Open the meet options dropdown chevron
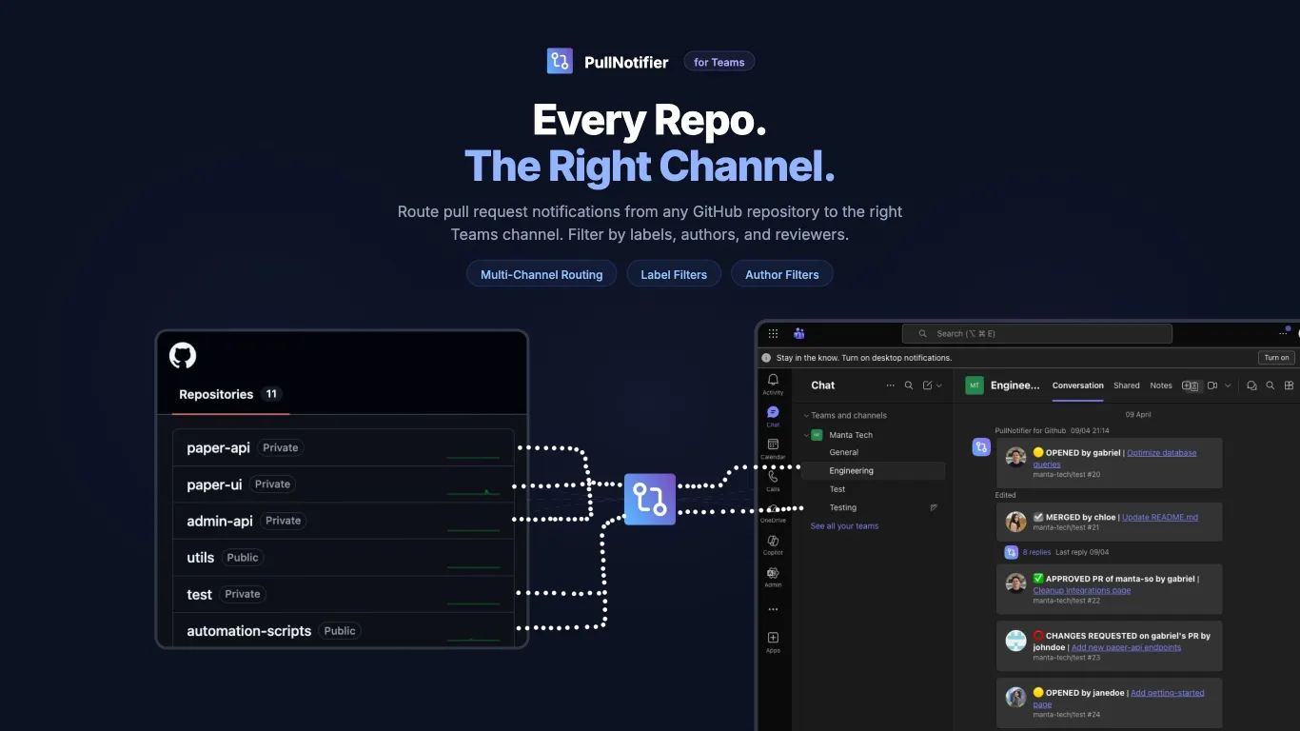1300x731 pixels. (x=1228, y=385)
